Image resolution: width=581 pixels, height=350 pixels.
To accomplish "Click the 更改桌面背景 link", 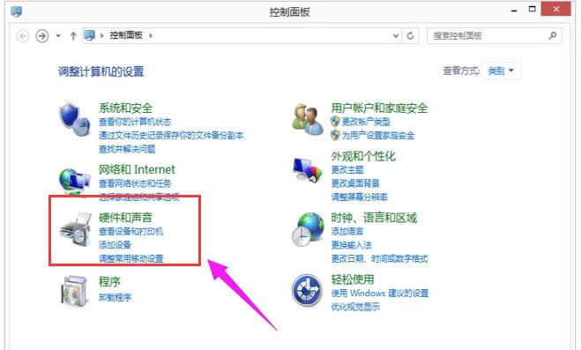I will [355, 183].
